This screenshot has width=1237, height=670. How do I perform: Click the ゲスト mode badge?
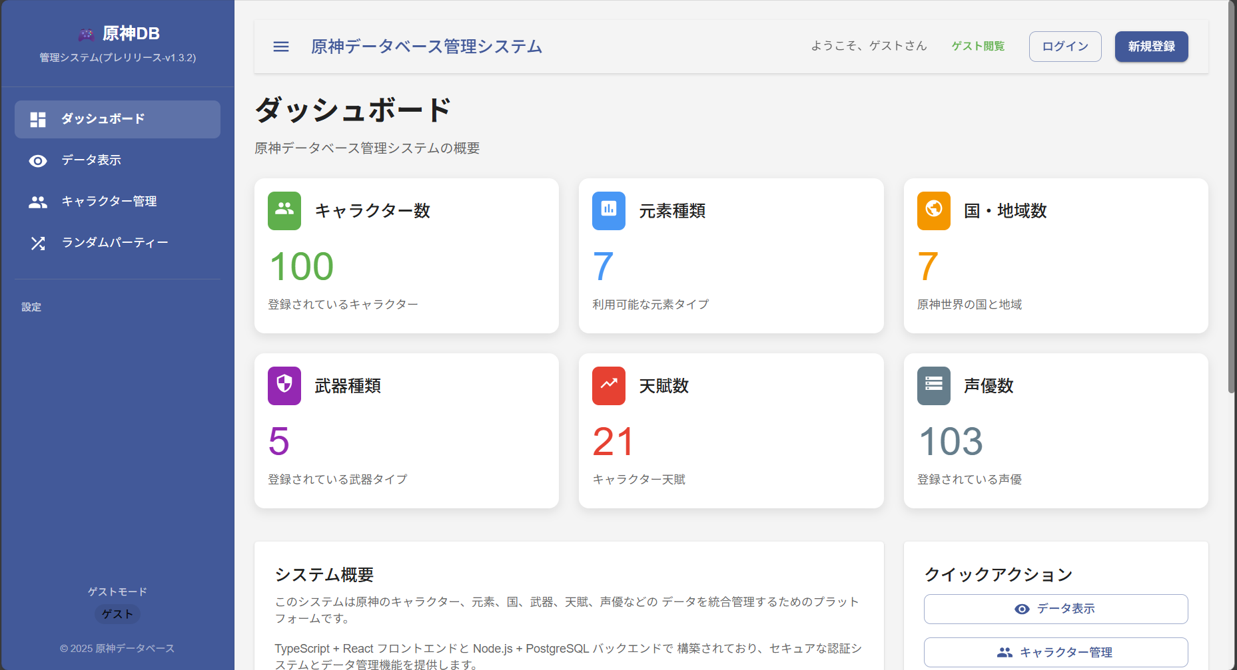click(x=117, y=614)
